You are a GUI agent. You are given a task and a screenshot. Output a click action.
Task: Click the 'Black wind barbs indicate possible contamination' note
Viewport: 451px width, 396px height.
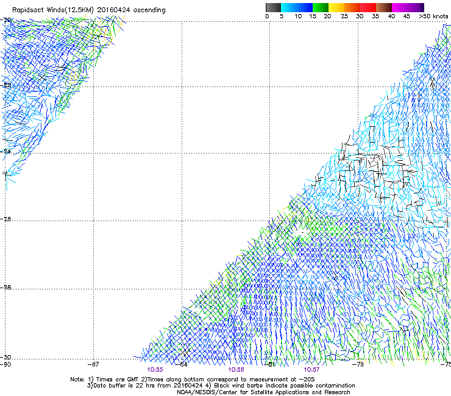[x=284, y=386]
